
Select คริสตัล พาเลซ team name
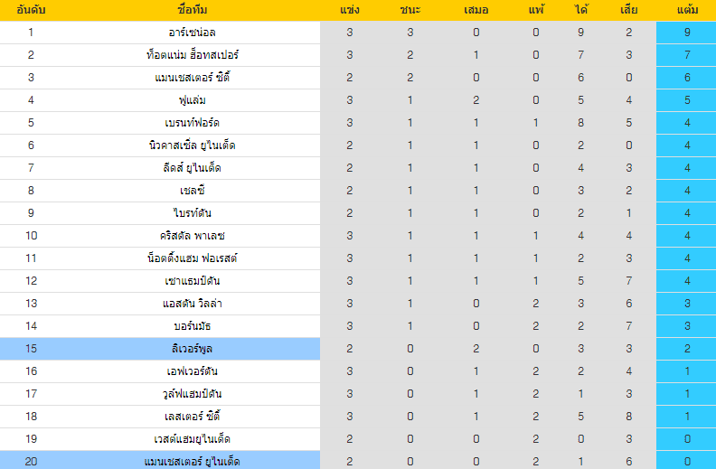point(193,236)
